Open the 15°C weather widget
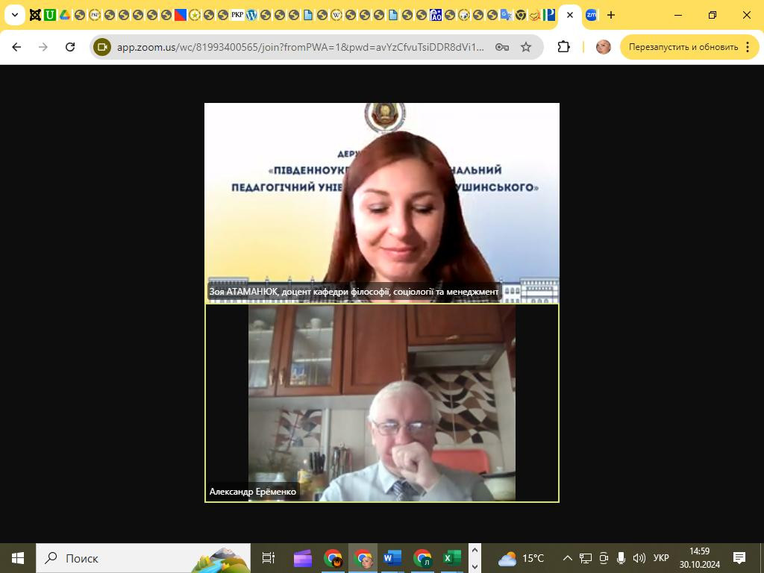This screenshot has width=764, height=573. coord(521,558)
